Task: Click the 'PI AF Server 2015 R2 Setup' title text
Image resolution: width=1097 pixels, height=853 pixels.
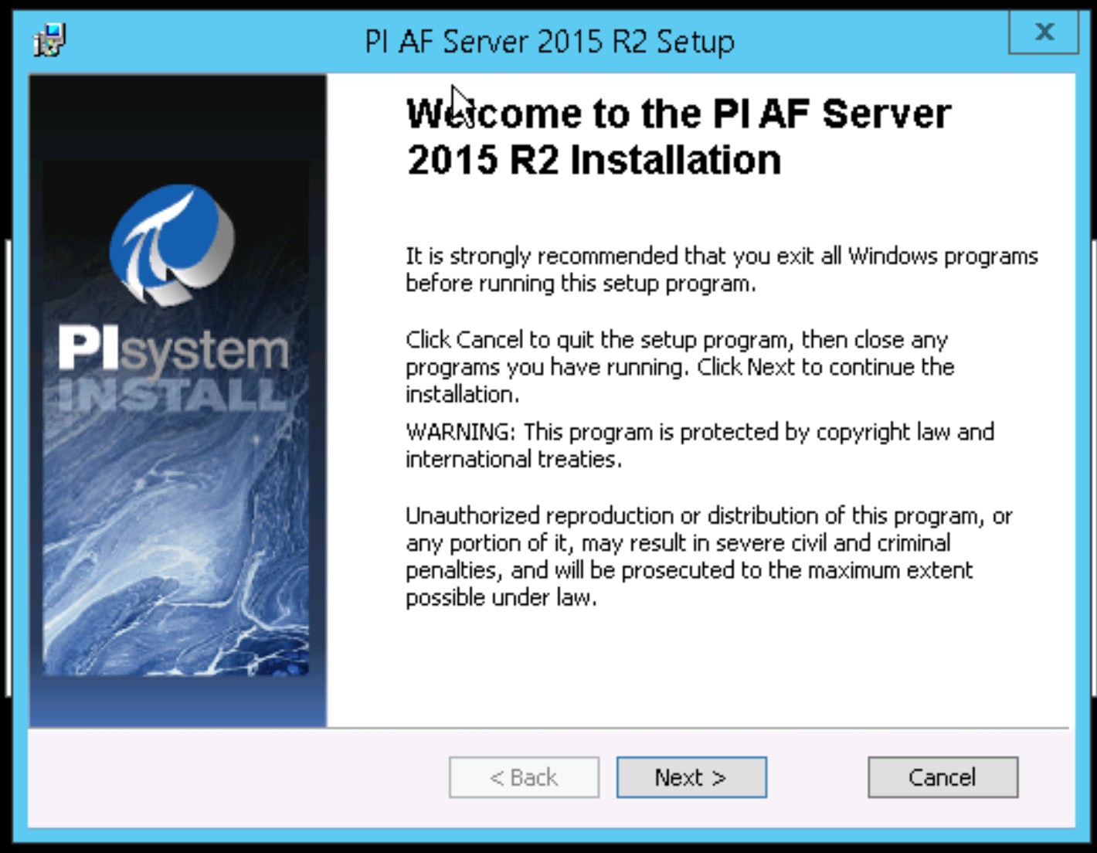Action: point(549,41)
